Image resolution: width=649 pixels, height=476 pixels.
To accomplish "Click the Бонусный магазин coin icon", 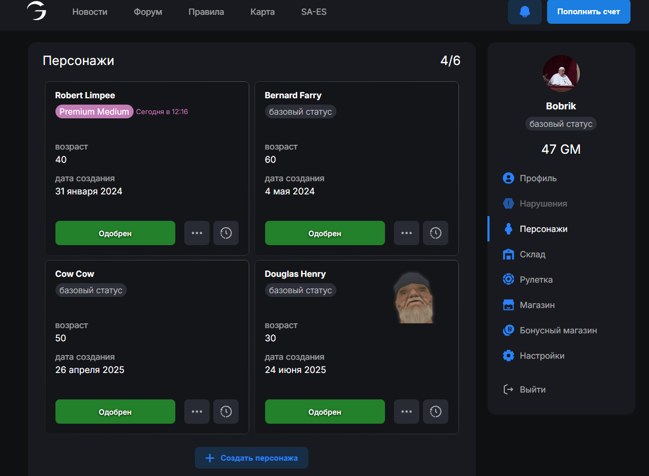I will coord(508,330).
